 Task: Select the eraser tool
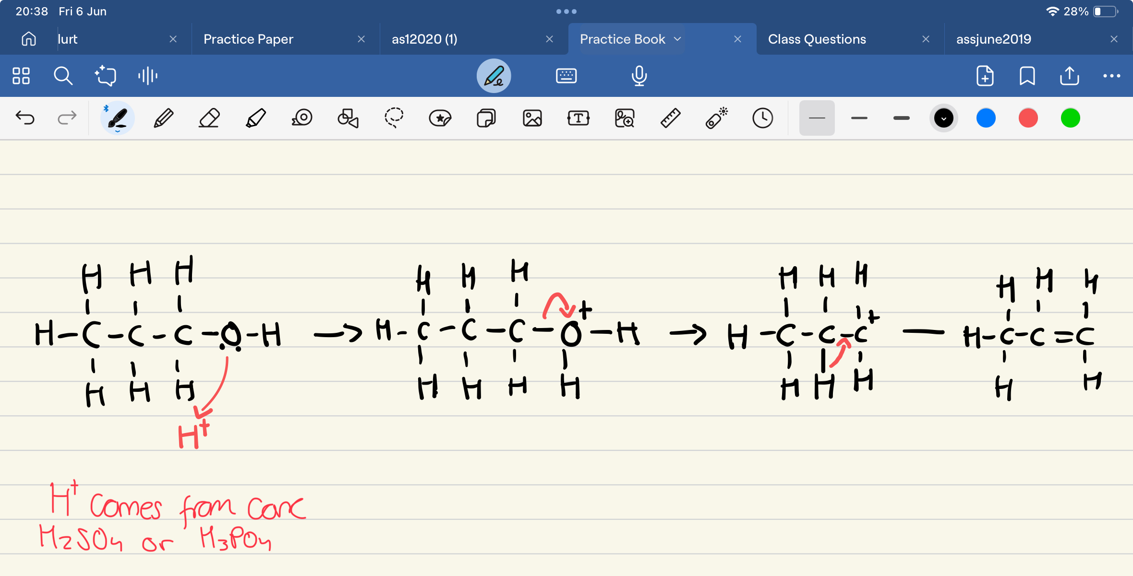pos(209,118)
